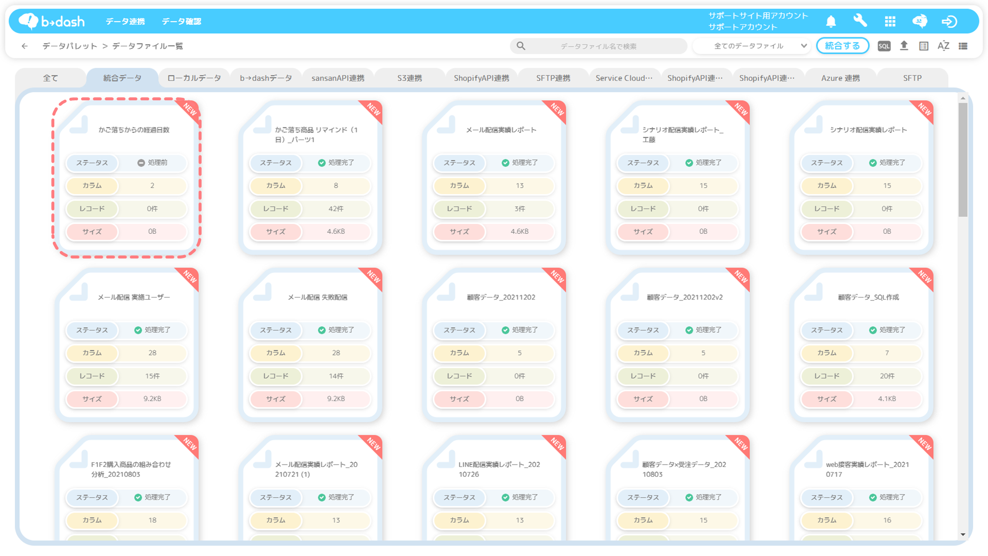The height and width of the screenshot is (556, 988).
Task: Open the かご落ちからの経過日数 data card
Action: pyautogui.click(x=126, y=178)
